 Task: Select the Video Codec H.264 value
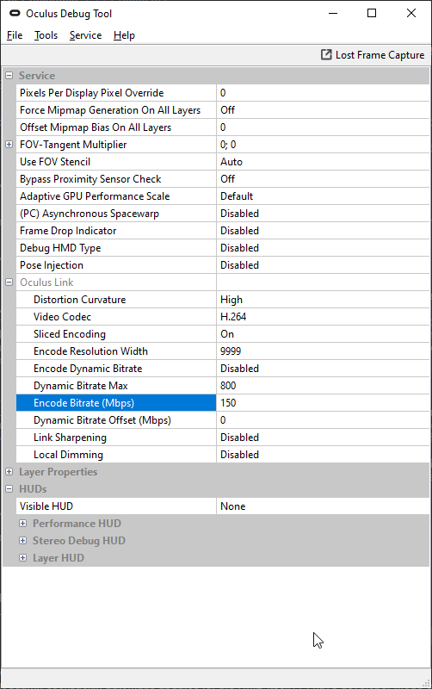point(323,317)
